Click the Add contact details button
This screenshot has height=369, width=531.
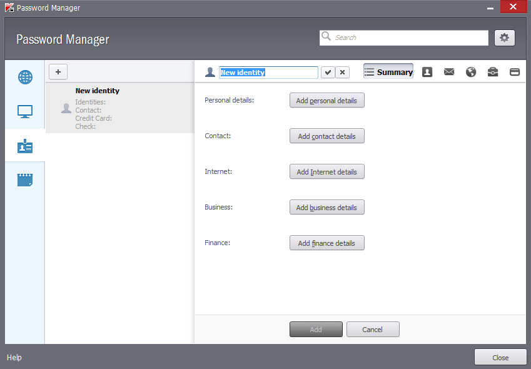tap(327, 136)
